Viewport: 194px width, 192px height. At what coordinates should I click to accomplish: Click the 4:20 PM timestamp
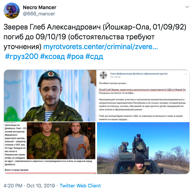[13, 186]
